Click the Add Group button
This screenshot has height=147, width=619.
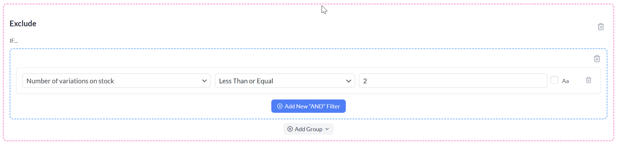pyautogui.click(x=308, y=129)
